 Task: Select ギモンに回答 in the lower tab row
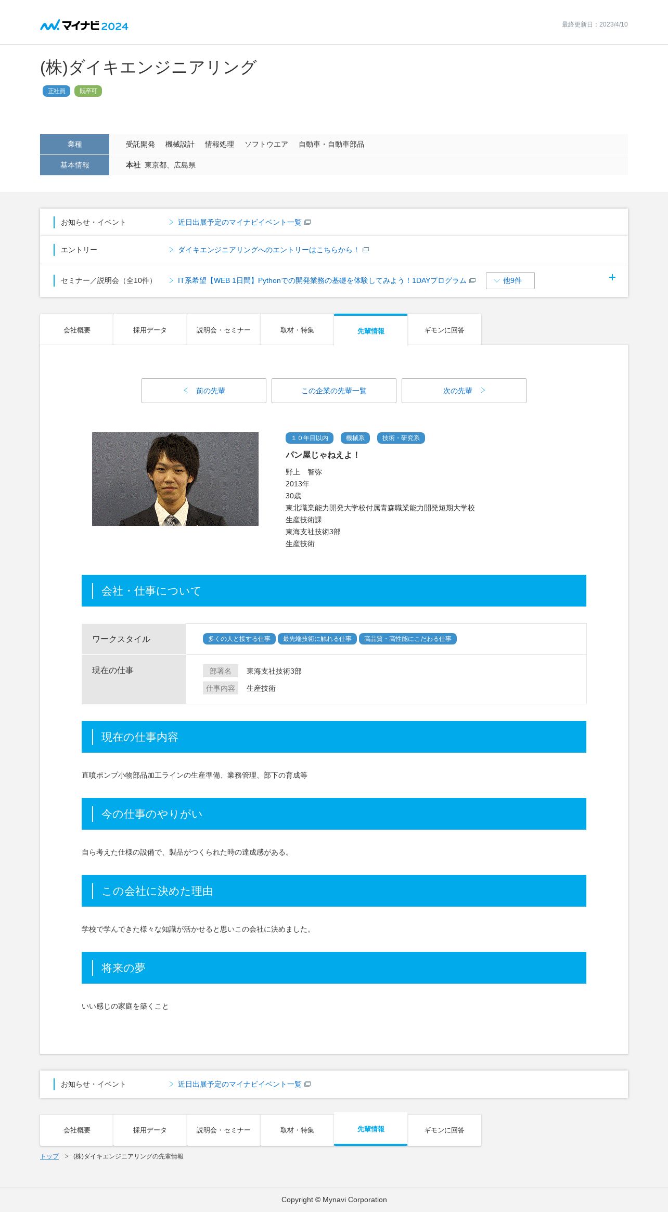point(444,1130)
